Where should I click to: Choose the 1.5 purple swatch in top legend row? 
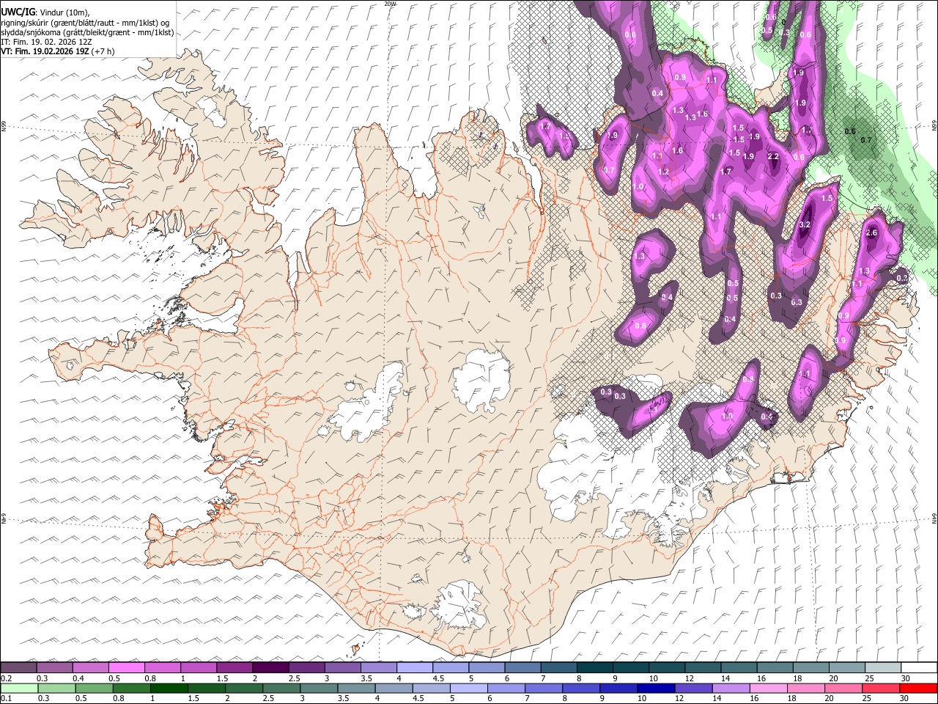point(234,667)
